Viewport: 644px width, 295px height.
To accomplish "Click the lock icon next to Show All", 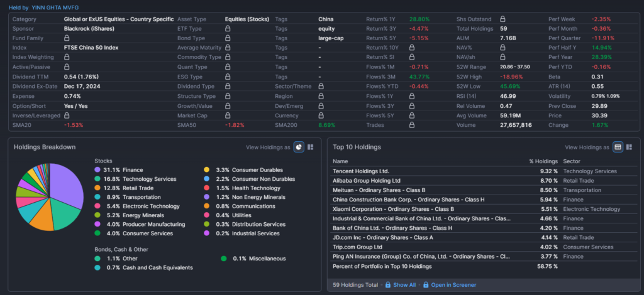I will (387, 285).
